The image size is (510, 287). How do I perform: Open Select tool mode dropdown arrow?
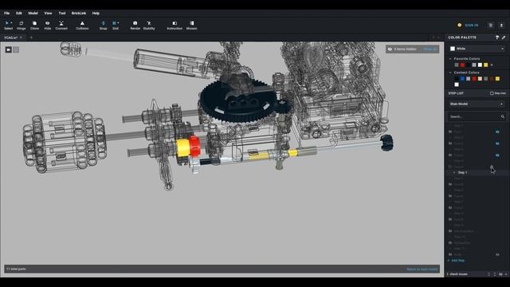(x=11, y=23)
